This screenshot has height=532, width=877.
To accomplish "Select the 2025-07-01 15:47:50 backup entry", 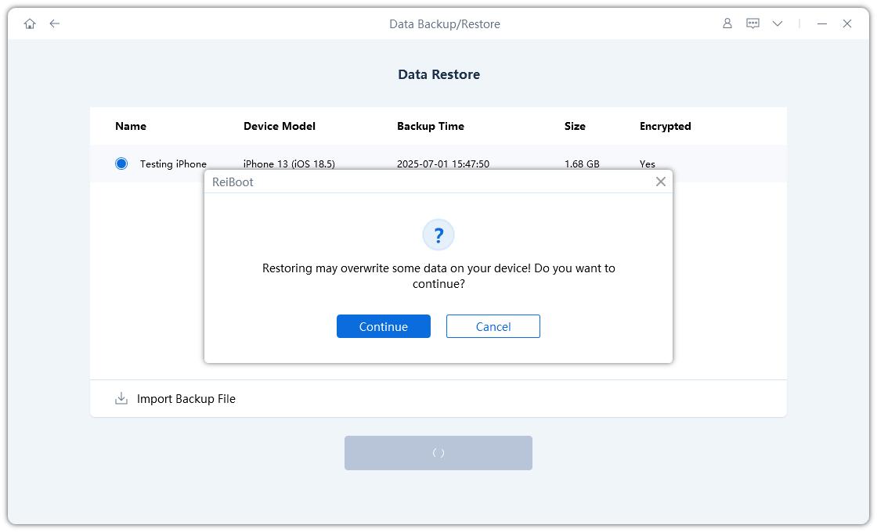I will (x=443, y=164).
